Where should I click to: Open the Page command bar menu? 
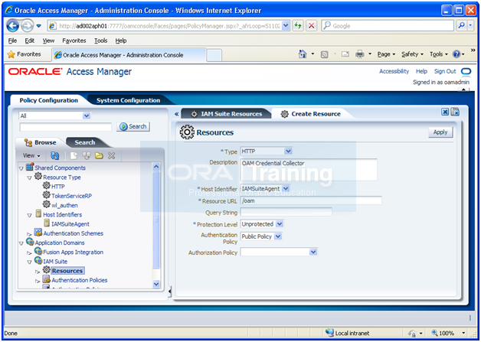(386, 54)
